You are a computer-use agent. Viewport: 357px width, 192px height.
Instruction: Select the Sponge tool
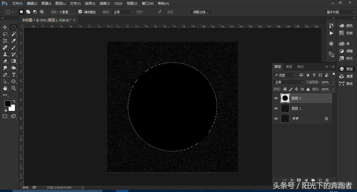(x=14, y=68)
